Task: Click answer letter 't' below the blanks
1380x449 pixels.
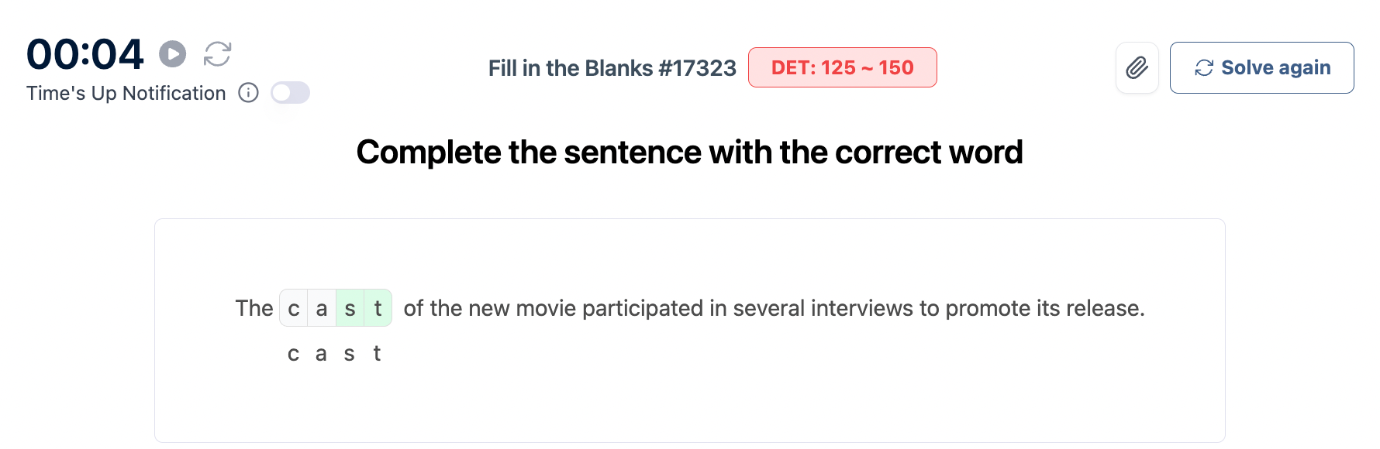Action: [377, 354]
